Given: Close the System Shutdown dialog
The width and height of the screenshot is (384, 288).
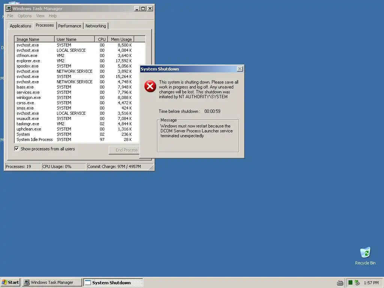Looking at the screenshot, I should click(x=240, y=69).
